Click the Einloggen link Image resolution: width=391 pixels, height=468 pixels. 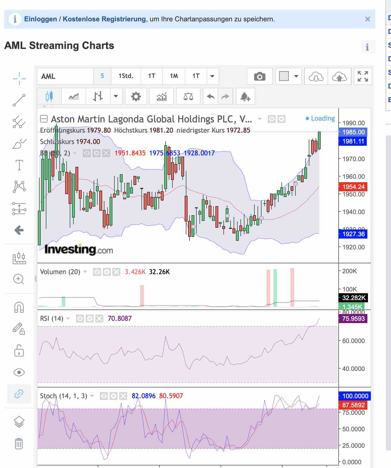(40, 19)
